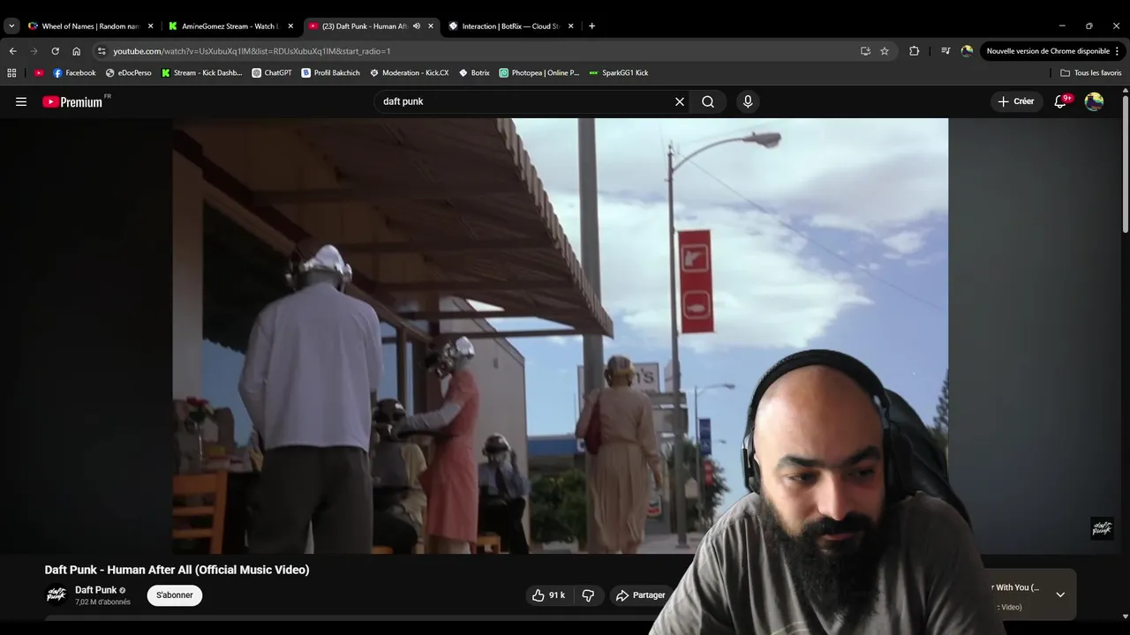Mute audio on Daft Punk tab
The height and width of the screenshot is (635, 1130).
417,26
